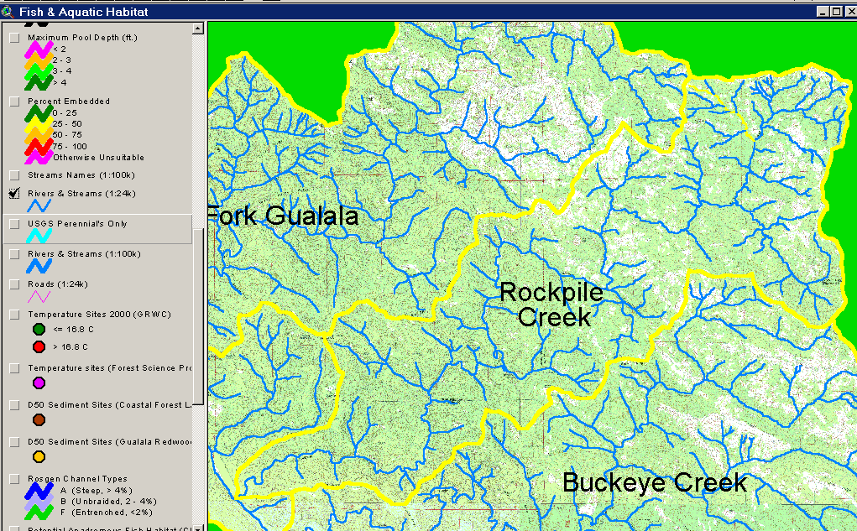Click the cyan line symbol under USGS Perennial's Only

pos(39,236)
